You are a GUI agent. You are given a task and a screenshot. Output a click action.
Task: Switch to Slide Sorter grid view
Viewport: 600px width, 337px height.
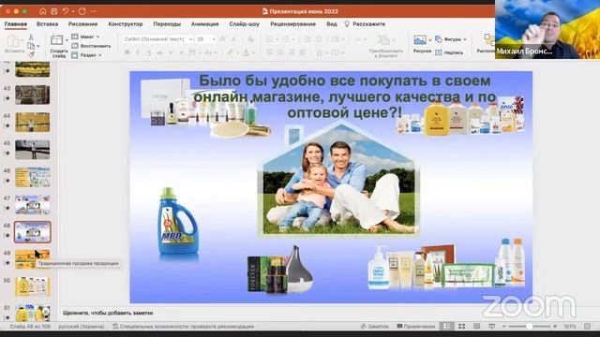462,327
